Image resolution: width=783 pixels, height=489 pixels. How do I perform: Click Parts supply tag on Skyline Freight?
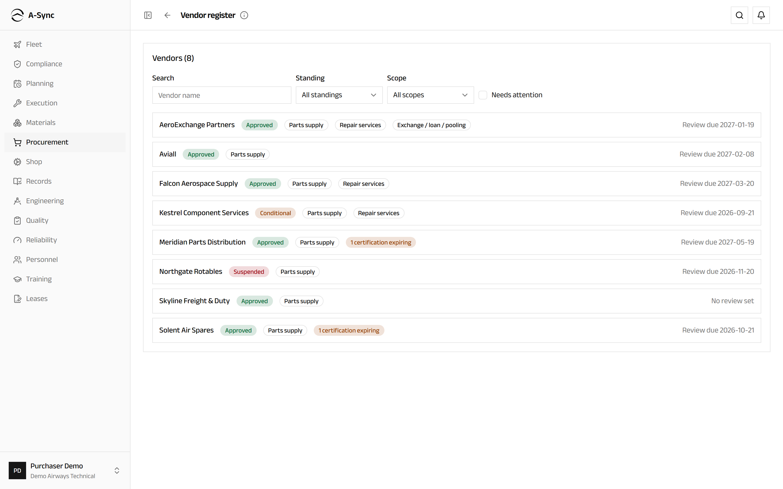click(301, 301)
